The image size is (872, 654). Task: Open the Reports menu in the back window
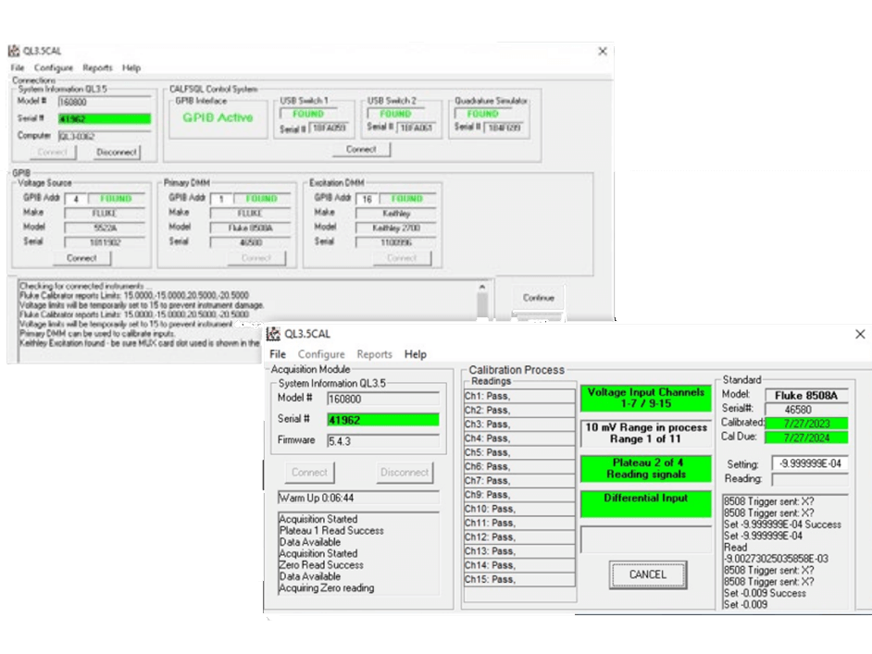[97, 68]
